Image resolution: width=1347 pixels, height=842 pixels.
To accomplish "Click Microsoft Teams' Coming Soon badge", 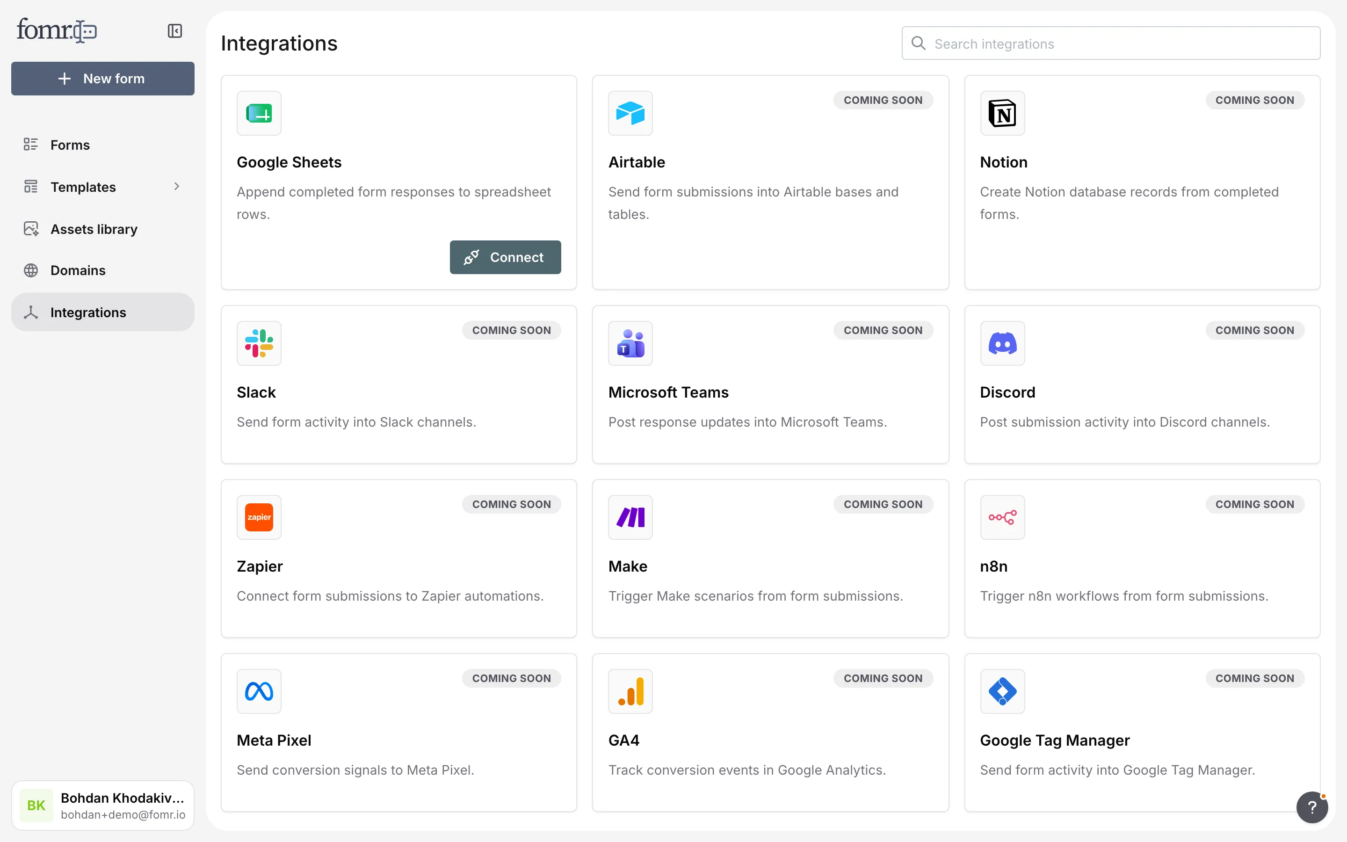I will 883,330.
